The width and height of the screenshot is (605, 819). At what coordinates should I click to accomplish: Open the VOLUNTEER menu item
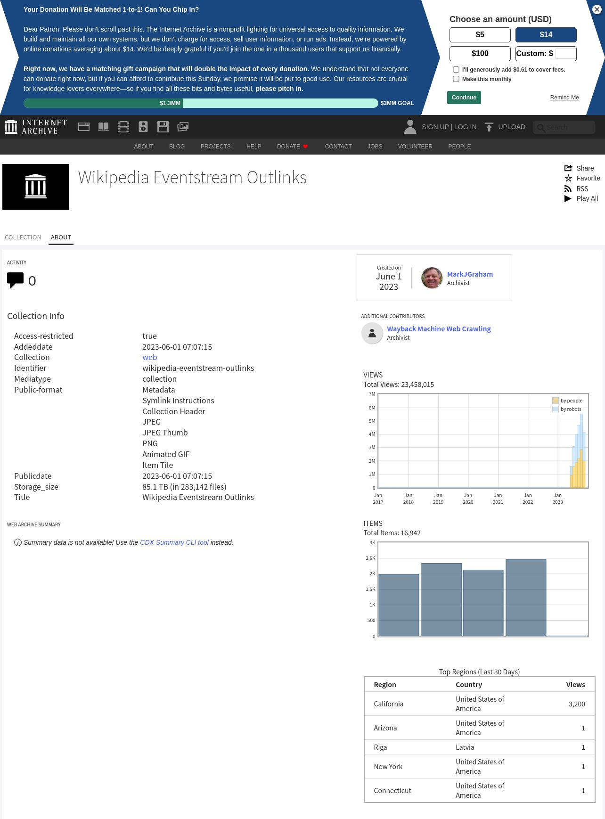click(415, 147)
